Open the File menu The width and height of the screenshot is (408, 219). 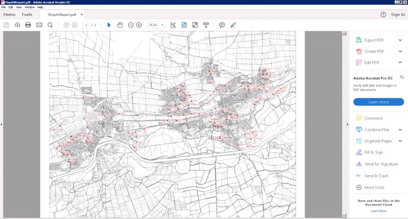(x=4, y=7)
